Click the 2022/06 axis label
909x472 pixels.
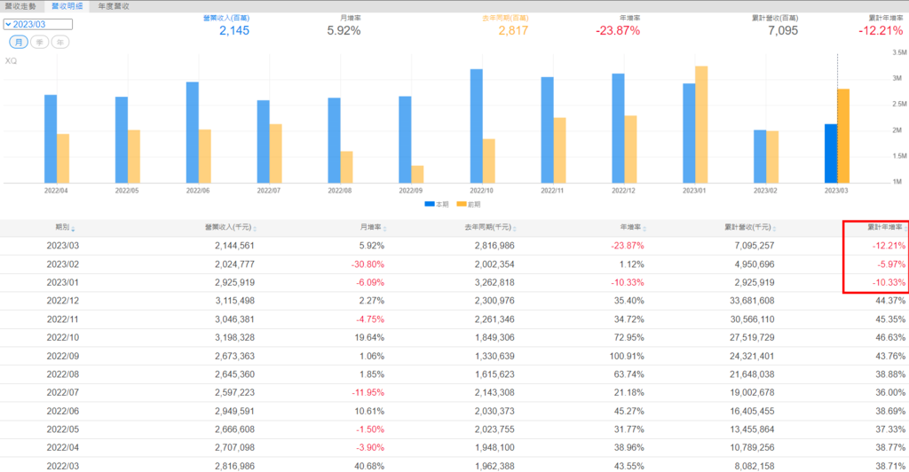[x=198, y=191]
